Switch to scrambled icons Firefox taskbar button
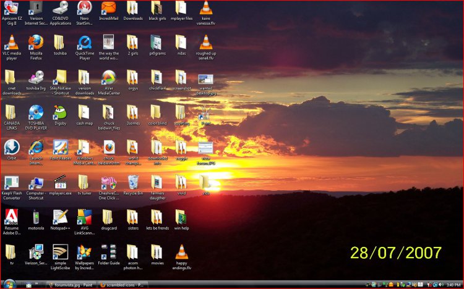Screen dimensions: 464x289 point(122,285)
